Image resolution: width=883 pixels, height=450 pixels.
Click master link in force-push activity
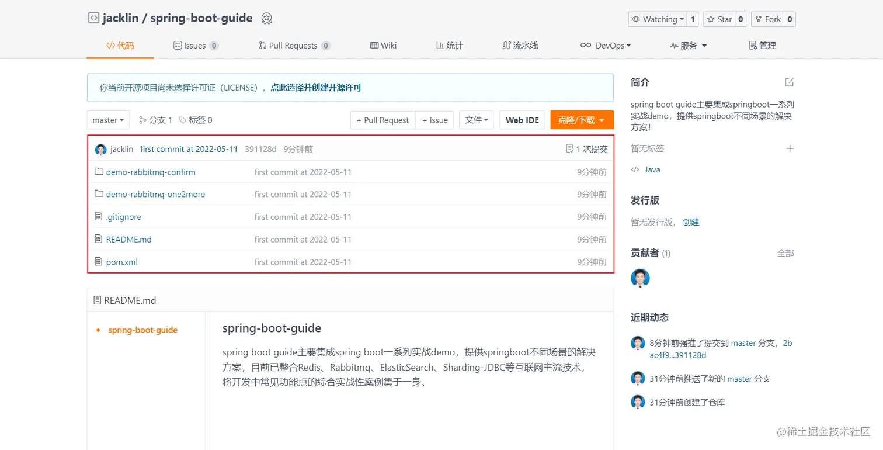[743, 343]
